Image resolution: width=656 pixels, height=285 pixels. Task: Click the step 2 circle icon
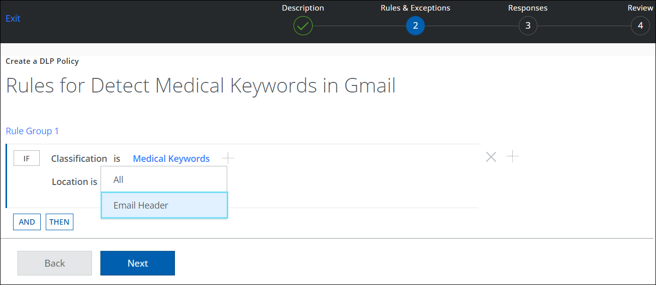point(415,26)
